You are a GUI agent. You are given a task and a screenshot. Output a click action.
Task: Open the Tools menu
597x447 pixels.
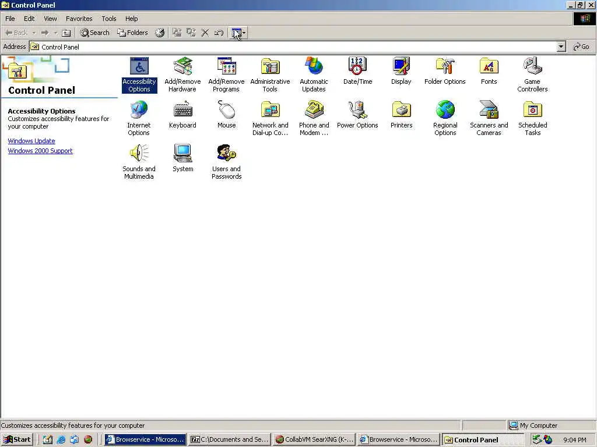point(109,19)
